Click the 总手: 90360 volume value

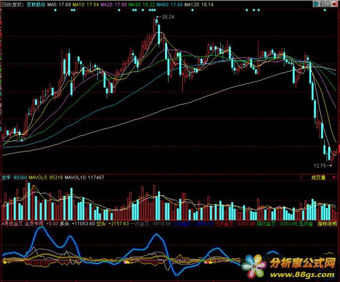[14, 177]
